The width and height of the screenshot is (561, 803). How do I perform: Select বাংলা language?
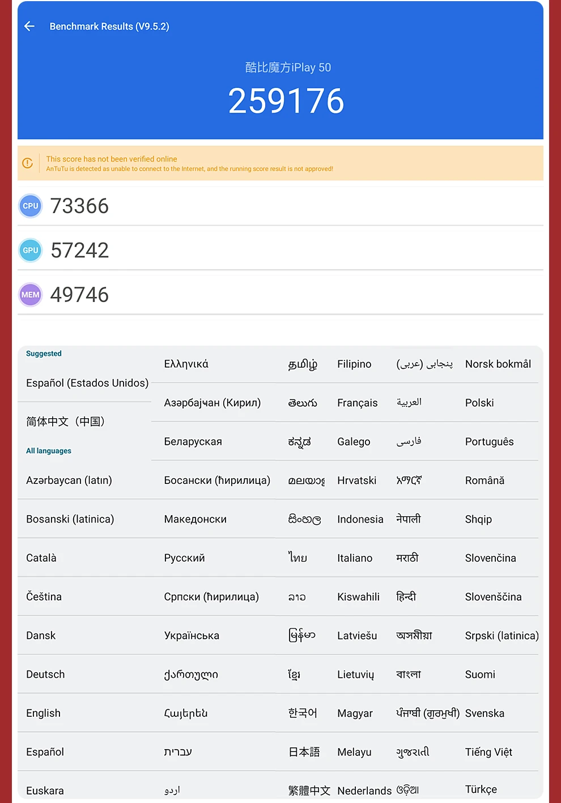point(409,674)
